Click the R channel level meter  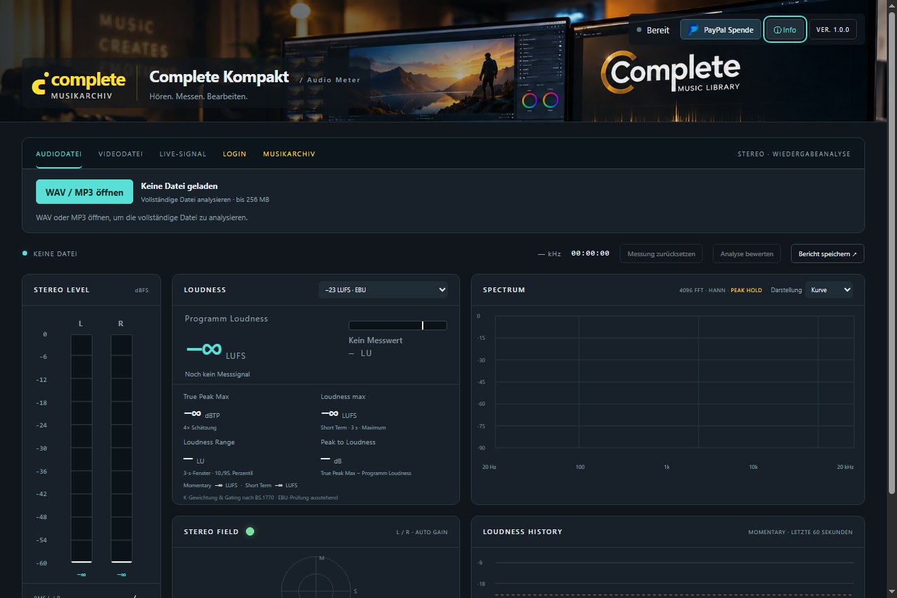(x=121, y=448)
